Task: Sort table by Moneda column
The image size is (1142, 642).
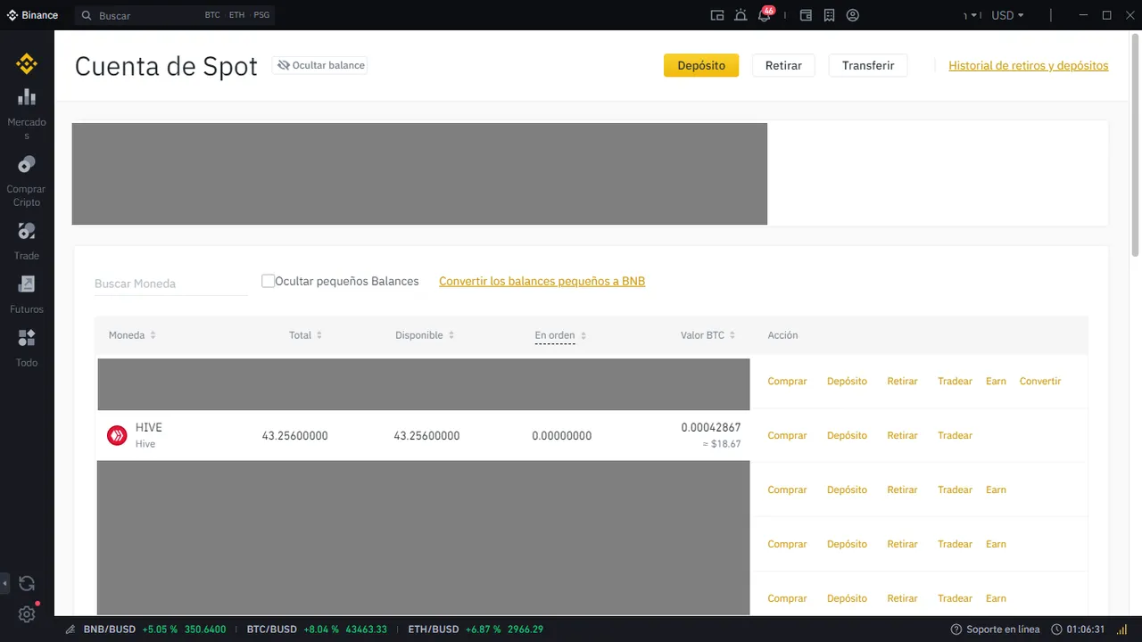Action: 132,335
